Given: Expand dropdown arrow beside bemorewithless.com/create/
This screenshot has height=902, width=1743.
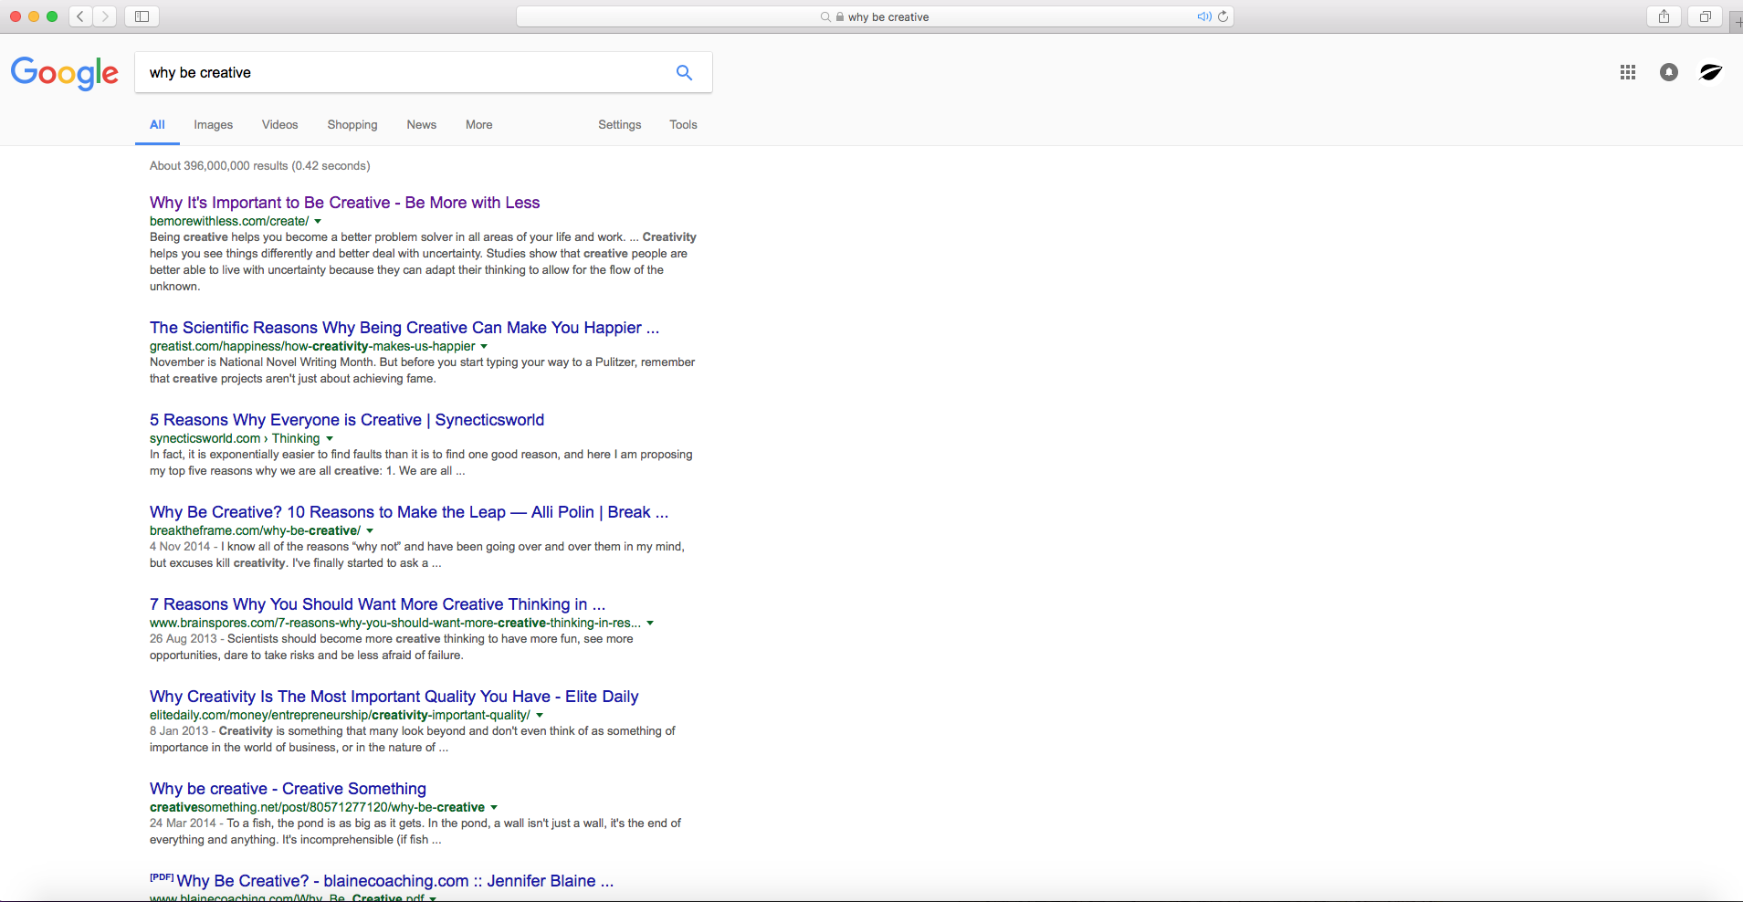Looking at the screenshot, I should pos(318,221).
